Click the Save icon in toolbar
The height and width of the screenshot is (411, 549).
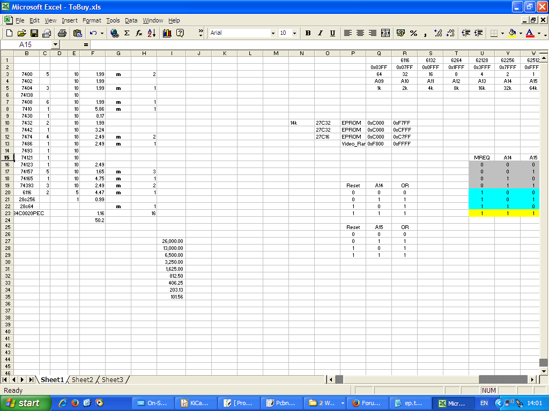pyautogui.click(x=34, y=33)
